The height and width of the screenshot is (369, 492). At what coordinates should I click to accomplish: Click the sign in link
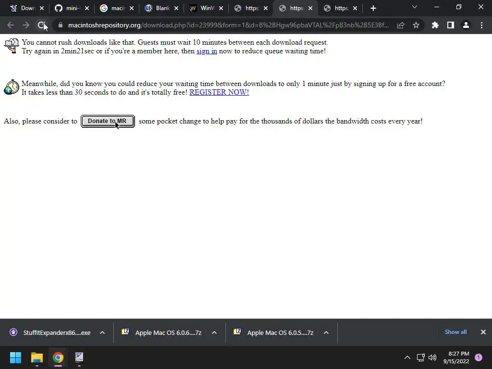pos(207,51)
